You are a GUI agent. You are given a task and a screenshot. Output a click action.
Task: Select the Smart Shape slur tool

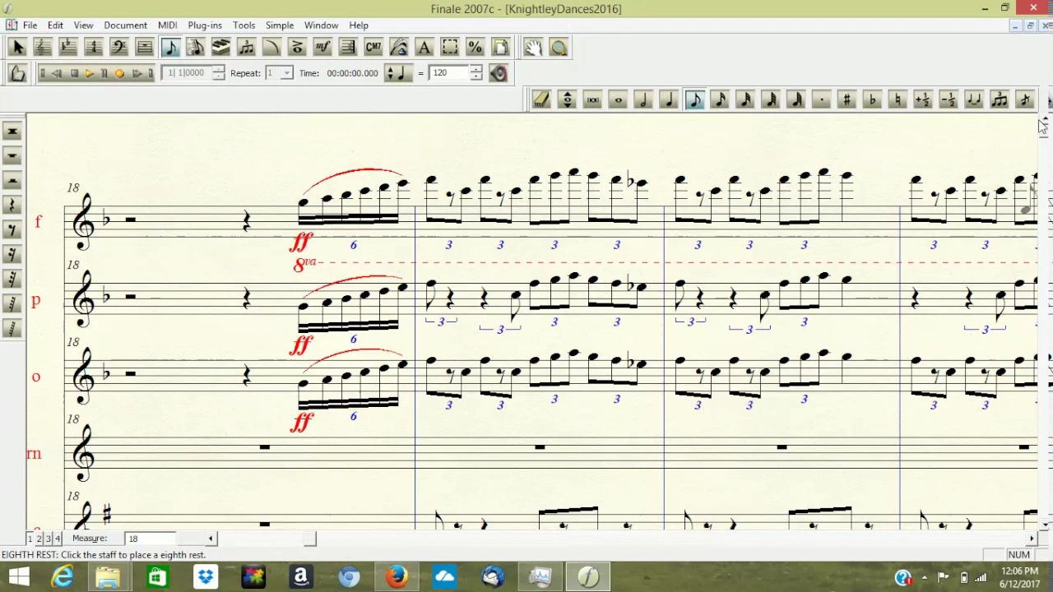271,48
